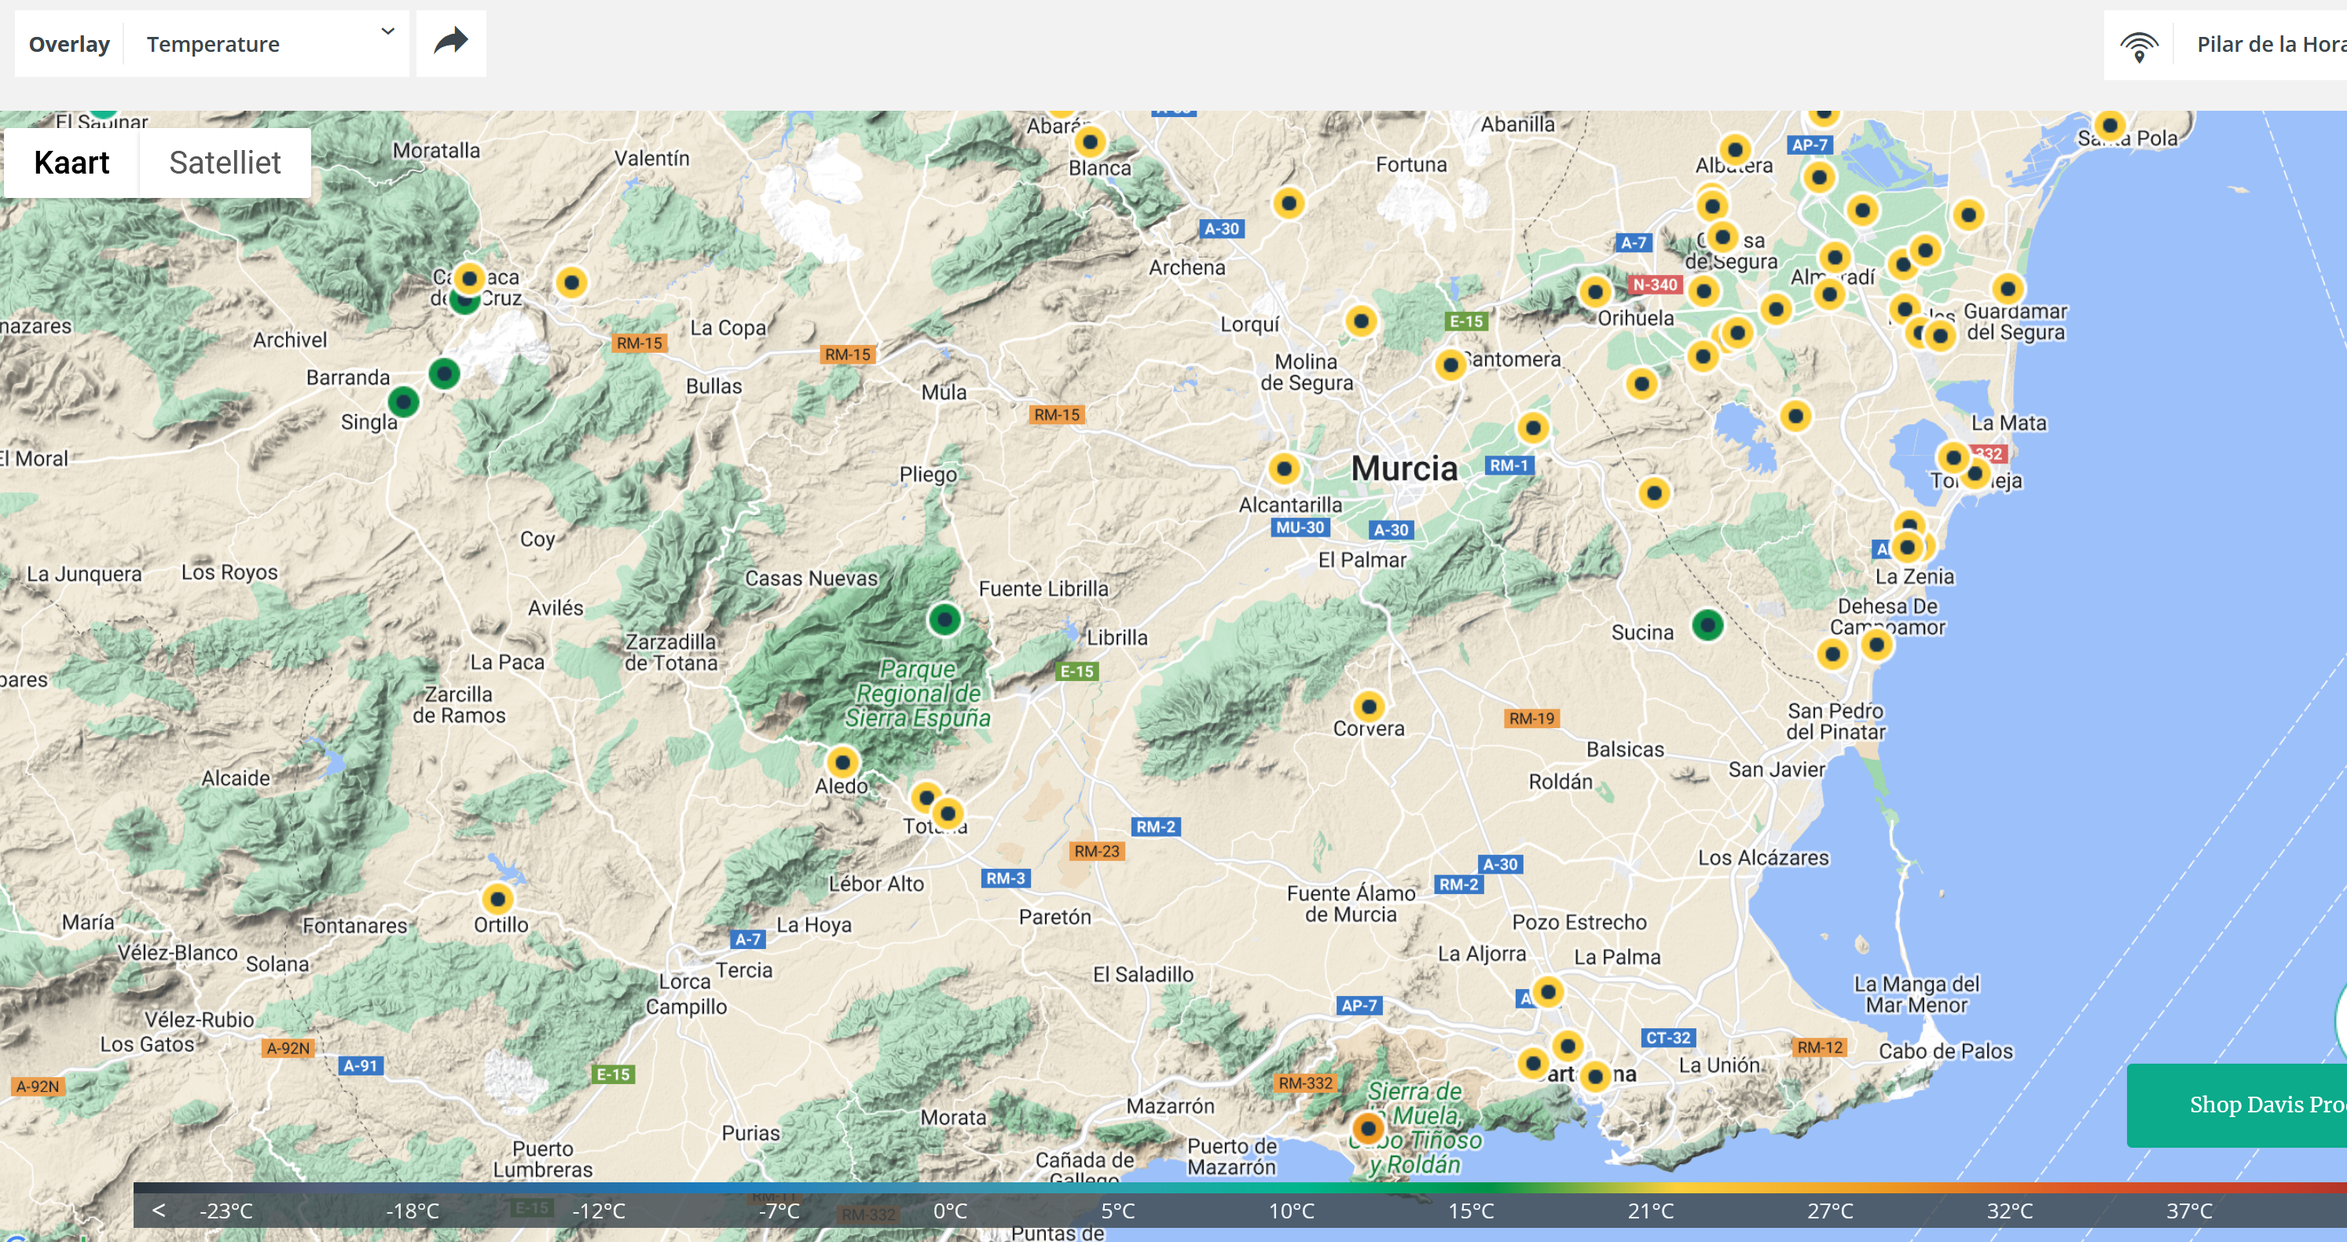Click the wifi station signal icon

coord(2138,46)
